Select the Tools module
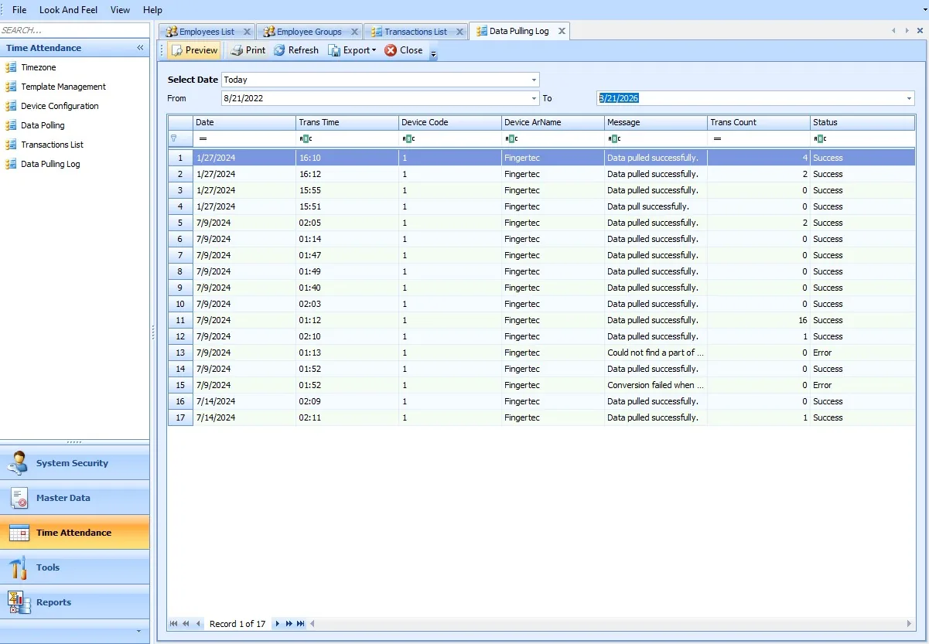Screen dimensions: 929x644 (x=75, y=567)
